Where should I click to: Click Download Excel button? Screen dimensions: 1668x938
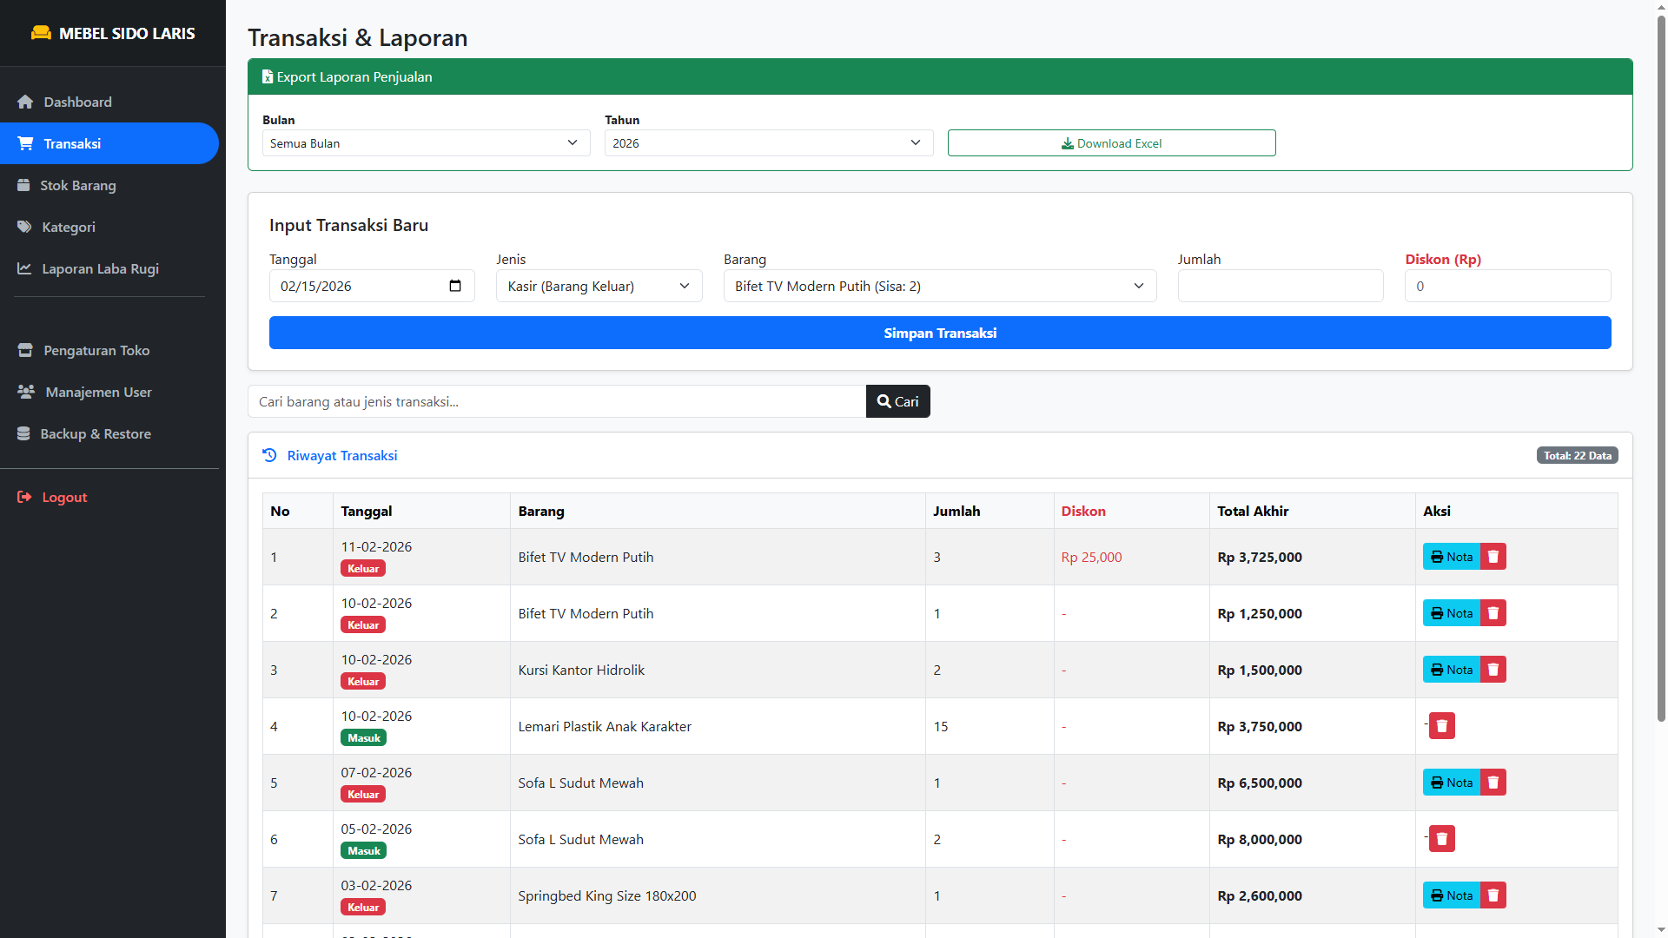tap(1111, 143)
